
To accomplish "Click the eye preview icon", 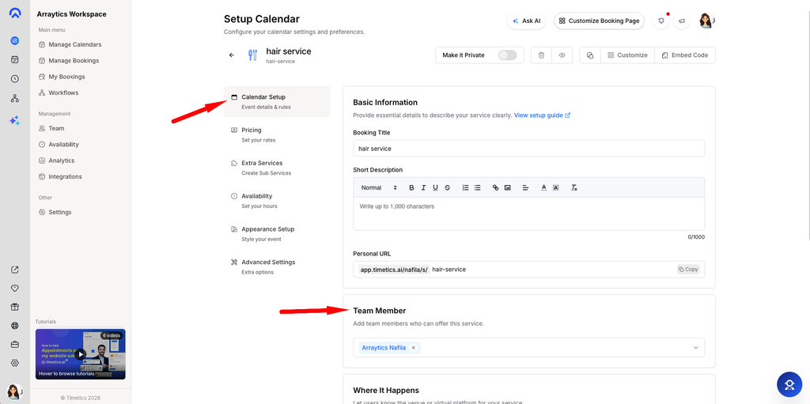I will (562, 55).
